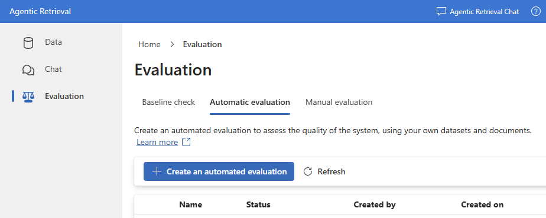Viewport: 546px width, 218px height.
Task: Click the Name column header
Action: click(x=190, y=205)
